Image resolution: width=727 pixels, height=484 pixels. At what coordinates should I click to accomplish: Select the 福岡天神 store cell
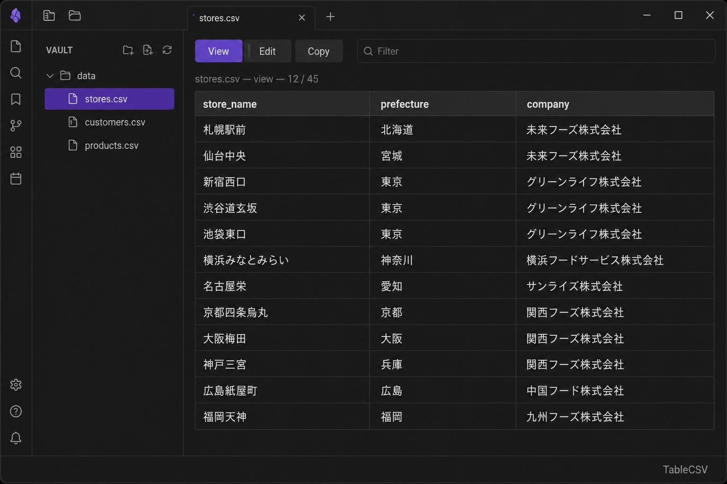coord(282,416)
